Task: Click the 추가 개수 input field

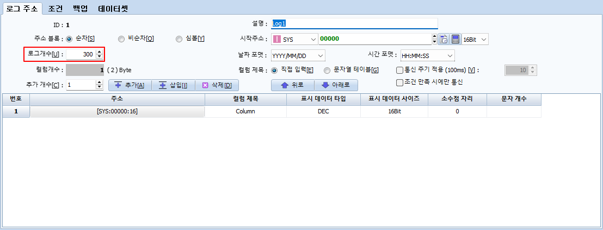Action: (x=81, y=85)
